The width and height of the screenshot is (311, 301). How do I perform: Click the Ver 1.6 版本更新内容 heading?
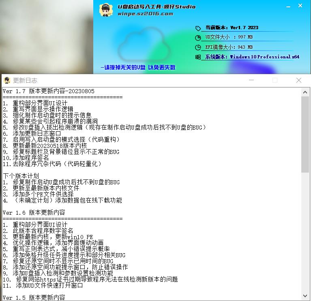[34, 213]
